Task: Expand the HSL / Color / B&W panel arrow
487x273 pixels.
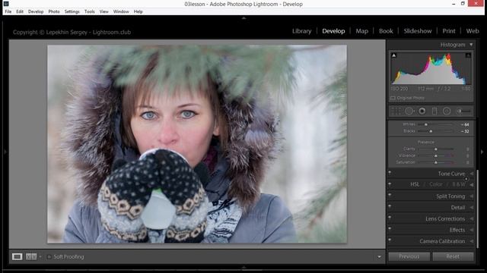Action: coord(472,185)
